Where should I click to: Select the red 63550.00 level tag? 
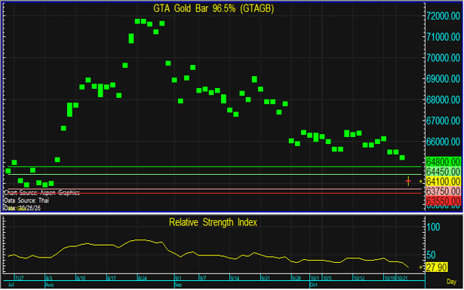pyautogui.click(x=444, y=201)
